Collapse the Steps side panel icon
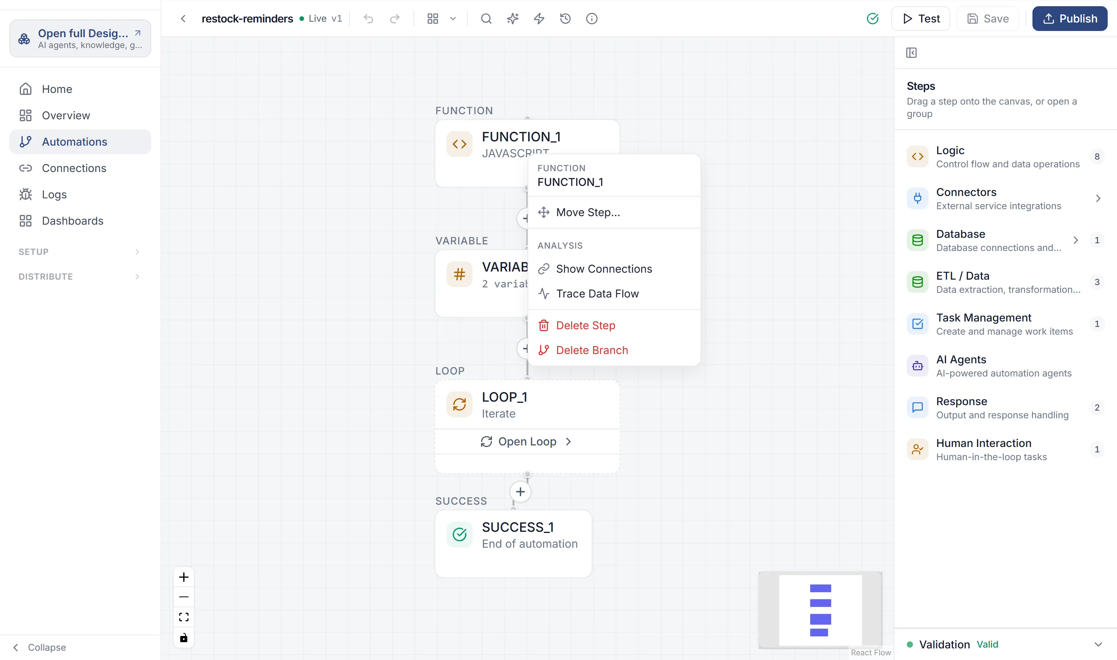The width and height of the screenshot is (1117, 660). click(911, 53)
